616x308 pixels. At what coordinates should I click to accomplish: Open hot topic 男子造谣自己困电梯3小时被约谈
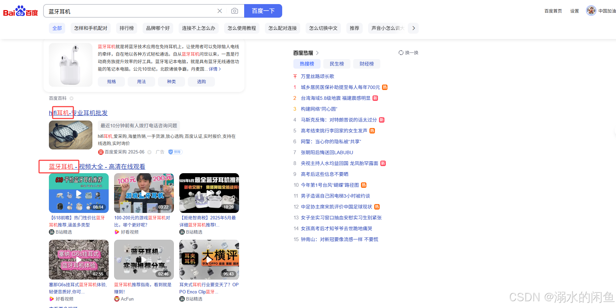click(x=336, y=196)
